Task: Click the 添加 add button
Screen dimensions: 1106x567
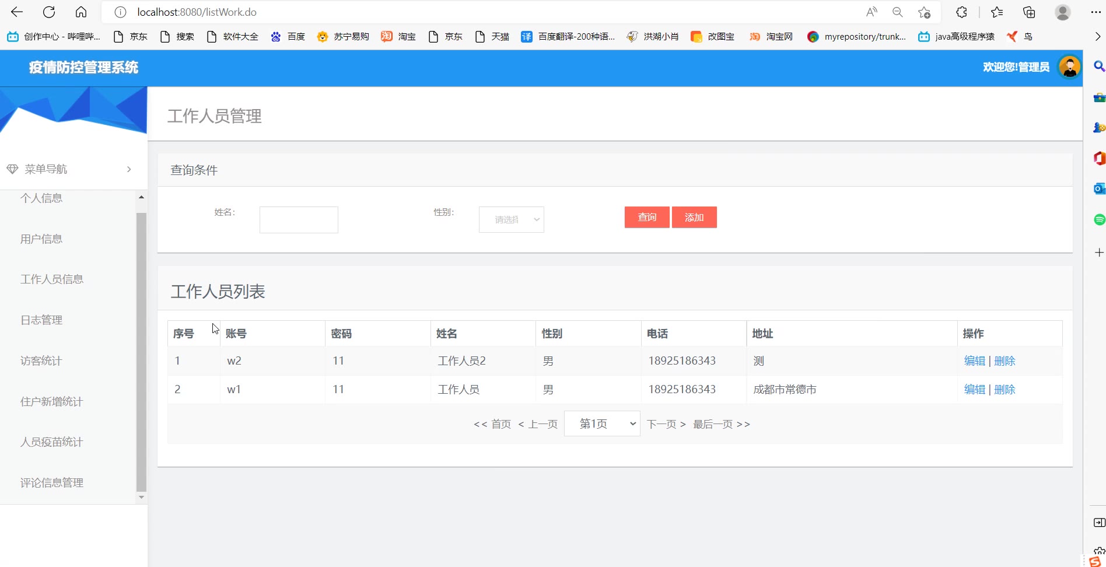Action: coord(694,217)
